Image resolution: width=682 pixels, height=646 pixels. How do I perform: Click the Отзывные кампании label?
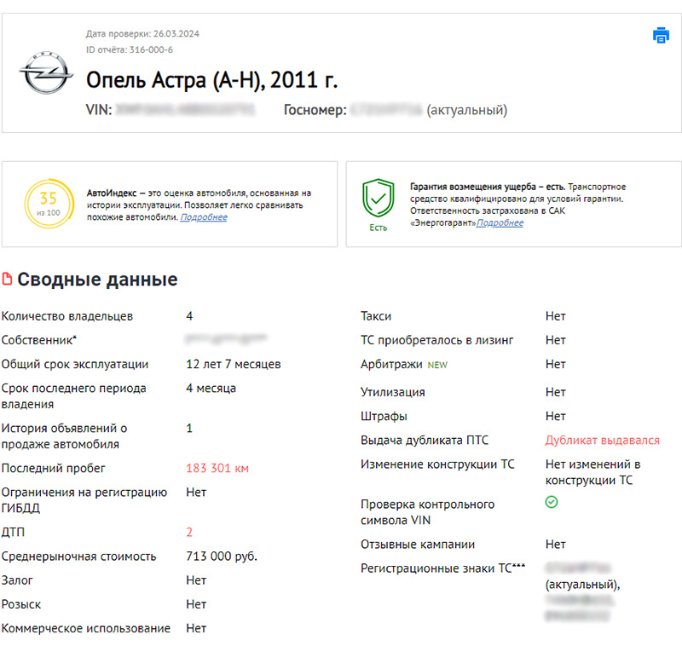pyautogui.click(x=418, y=545)
